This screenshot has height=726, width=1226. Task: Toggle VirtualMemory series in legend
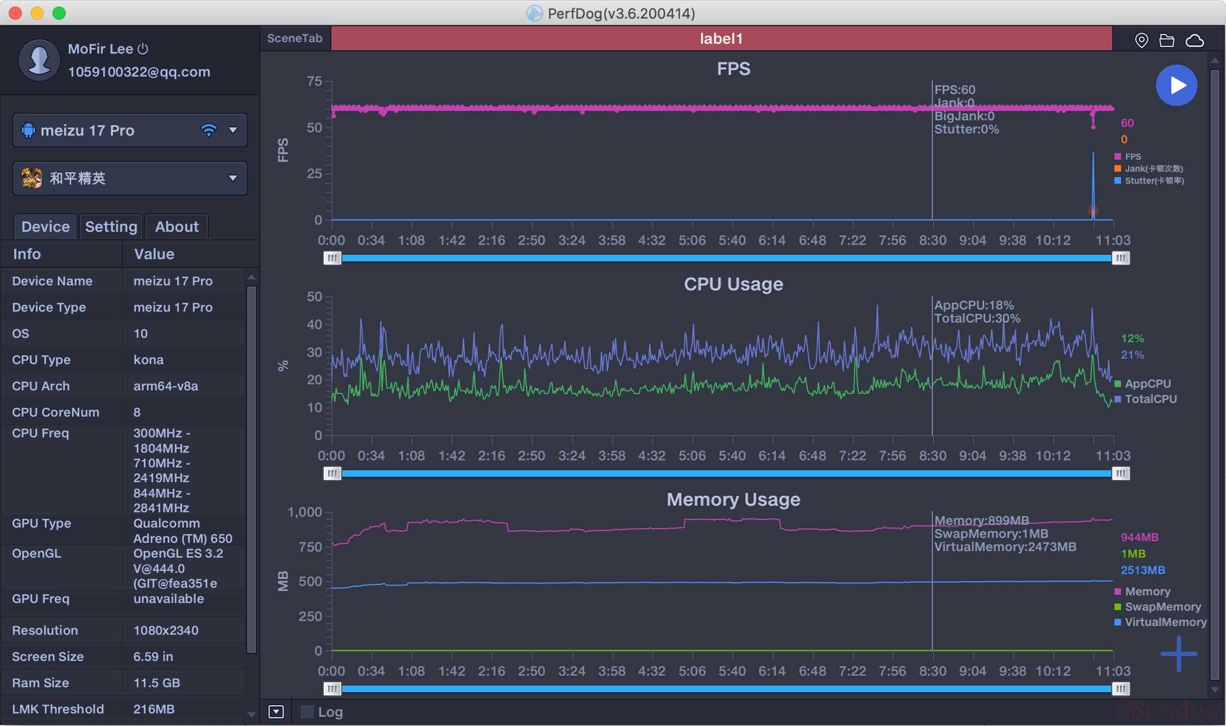[1160, 622]
